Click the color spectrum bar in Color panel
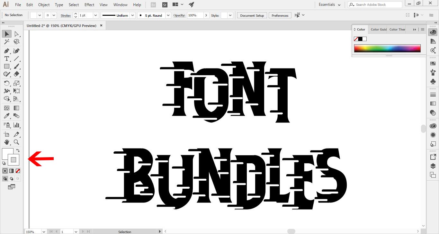Screen dimensions: 439x234 point(387,48)
